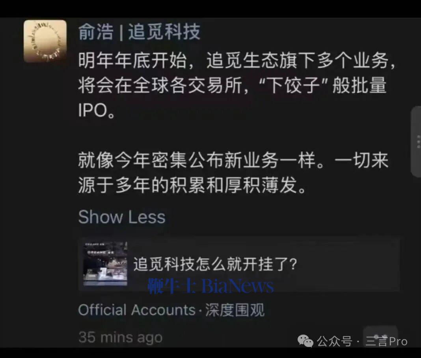Visit the 深度围观 official account
Viewport: 421px width, 358px height.
[x=235, y=310]
